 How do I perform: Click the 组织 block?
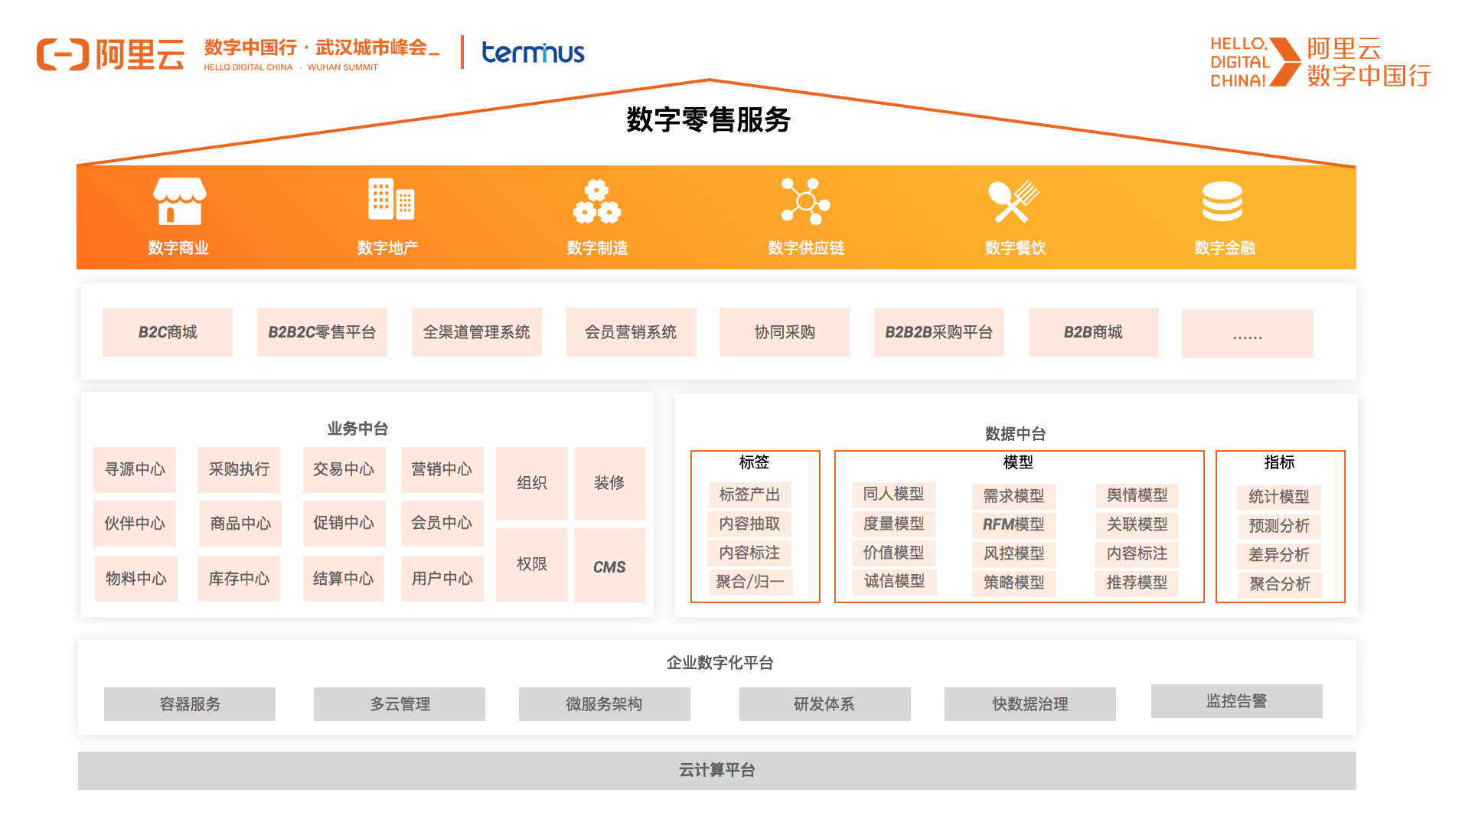(x=532, y=484)
